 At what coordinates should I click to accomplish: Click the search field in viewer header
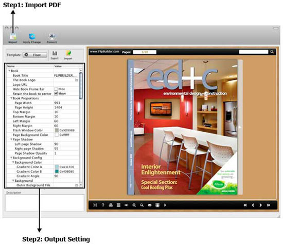tap(254, 52)
